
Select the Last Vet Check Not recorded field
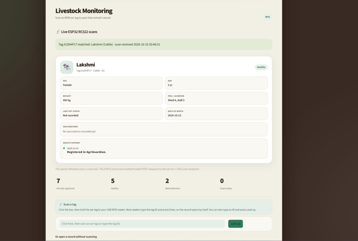(111, 114)
